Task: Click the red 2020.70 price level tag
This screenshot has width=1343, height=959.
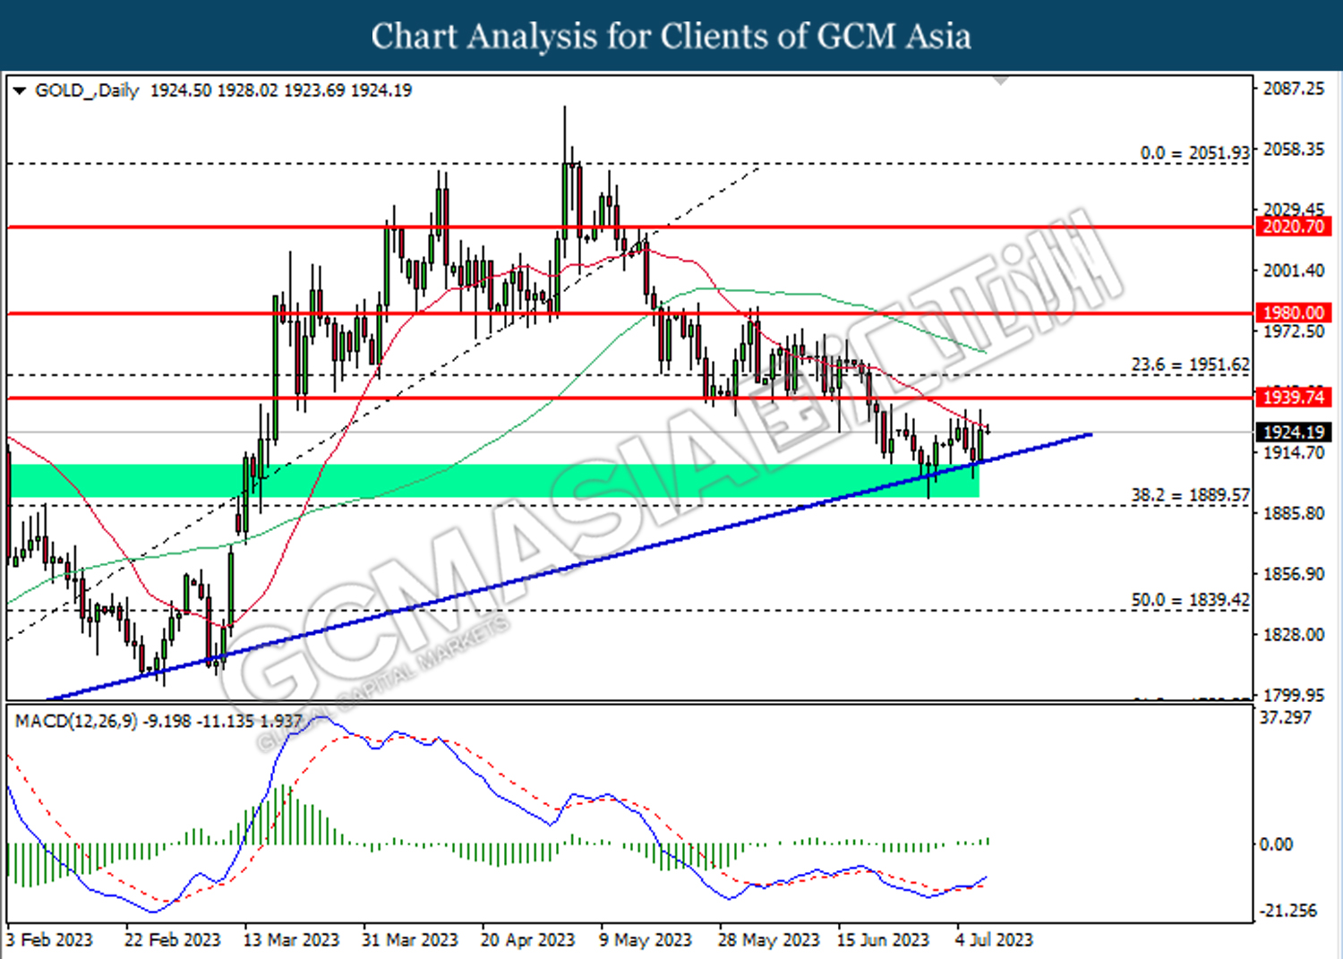Action: 1293,227
